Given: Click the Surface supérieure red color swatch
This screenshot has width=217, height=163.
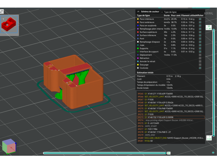Looking at the screenshot, I should tap(139, 32).
